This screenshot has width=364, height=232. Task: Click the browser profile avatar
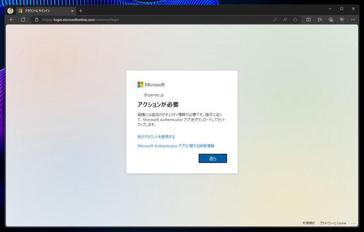pyautogui.click(x=10, y=11)
